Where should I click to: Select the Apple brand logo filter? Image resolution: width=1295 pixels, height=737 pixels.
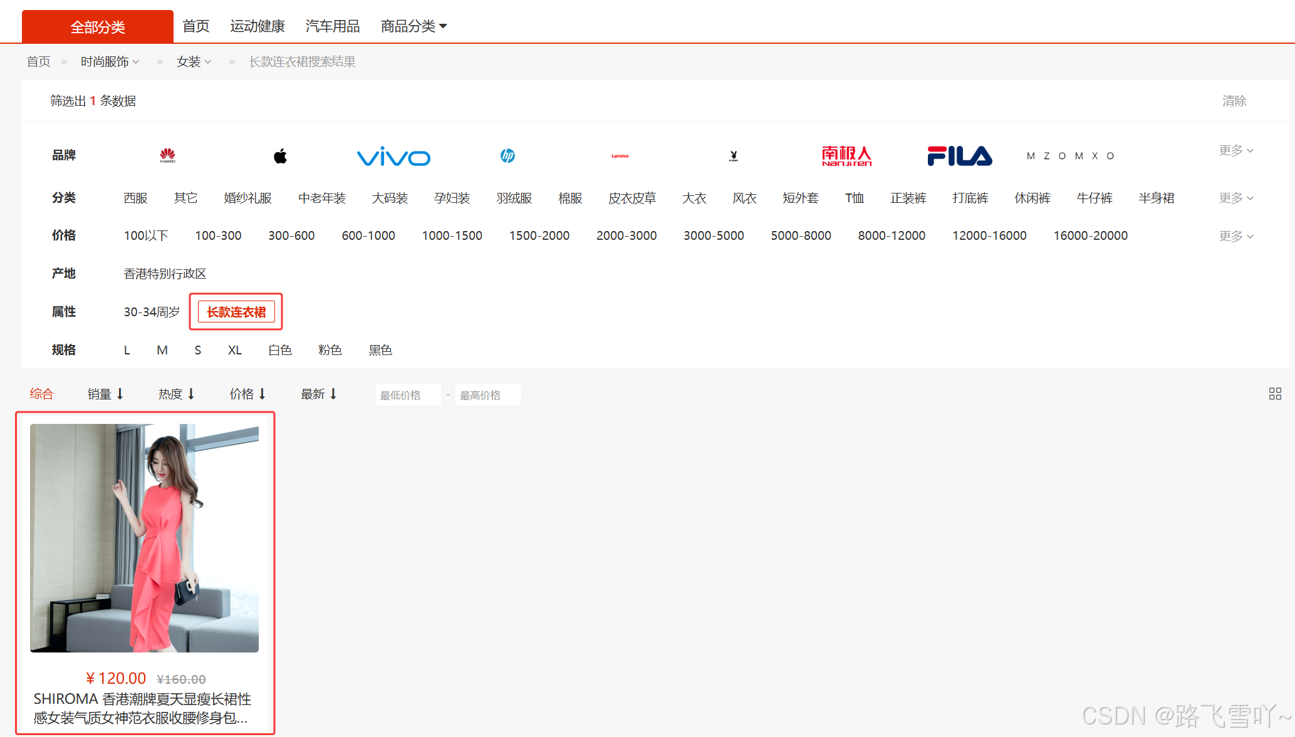click(x=280, y=156)
